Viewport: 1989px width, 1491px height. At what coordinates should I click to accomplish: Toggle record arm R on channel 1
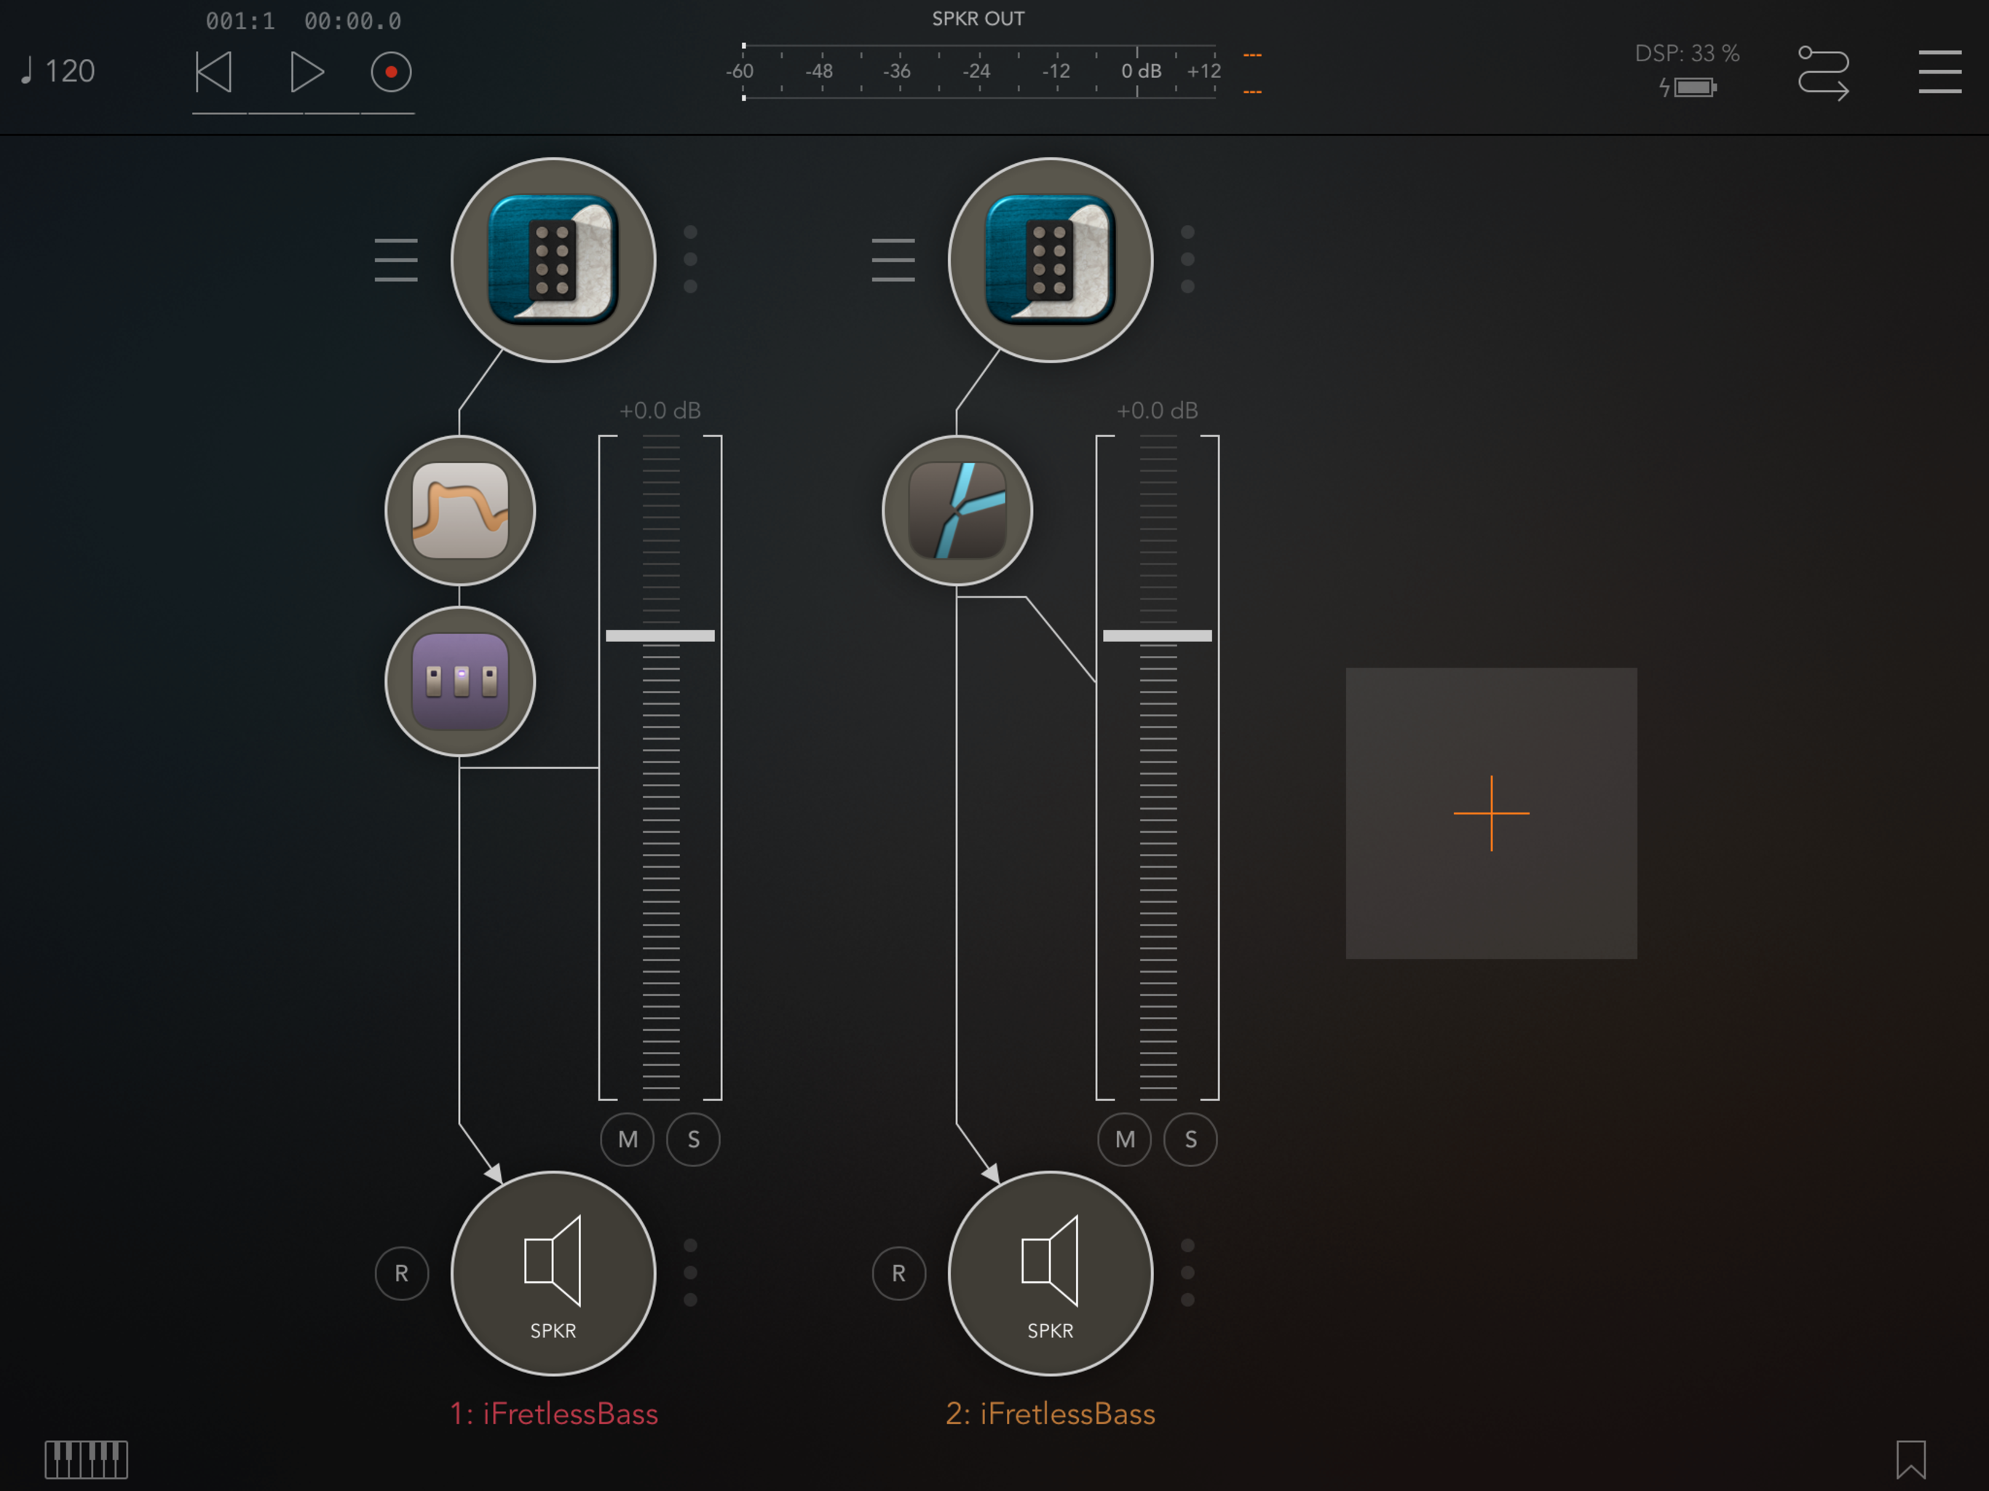pos(401,1273)
